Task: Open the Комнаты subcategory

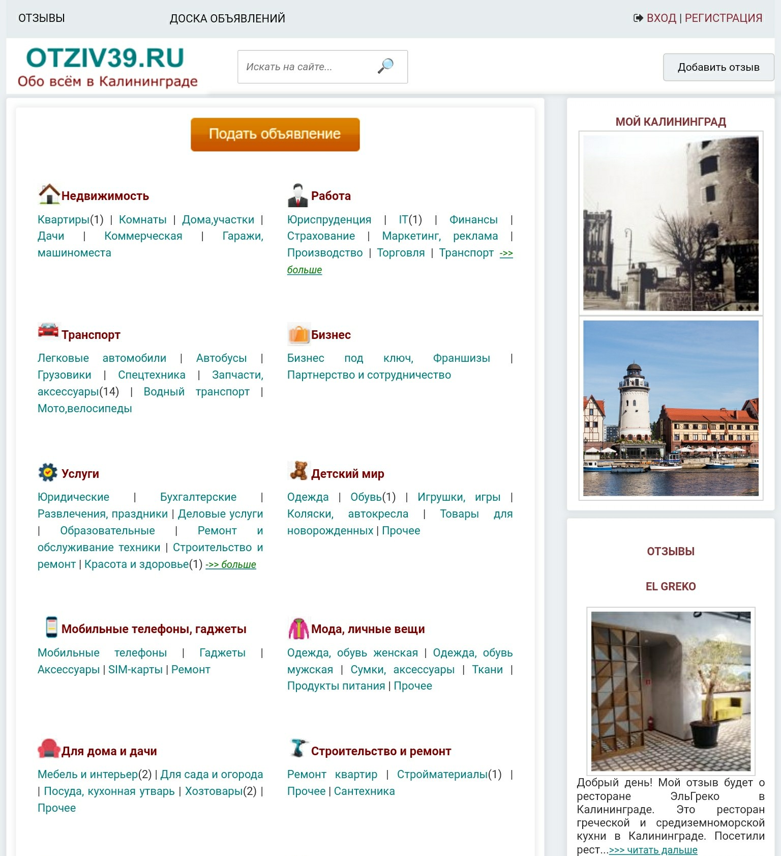Action: pos(143,219)
